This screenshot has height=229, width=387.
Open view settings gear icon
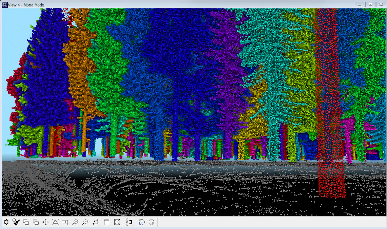point(6,222)
